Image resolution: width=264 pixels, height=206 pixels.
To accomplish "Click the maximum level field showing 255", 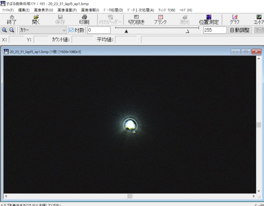I will click(x=215, y=30).
